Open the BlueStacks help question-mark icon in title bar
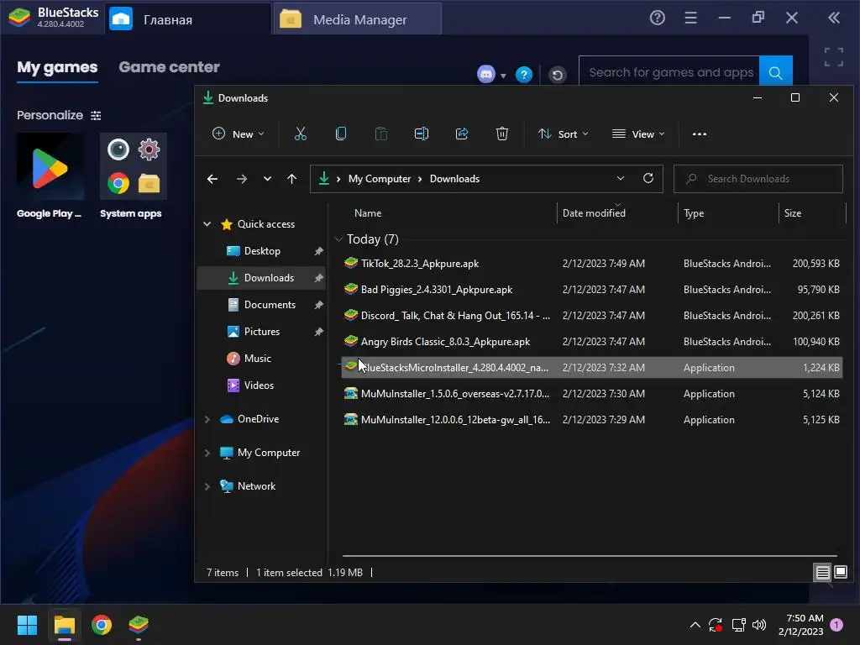 (657, 18)
